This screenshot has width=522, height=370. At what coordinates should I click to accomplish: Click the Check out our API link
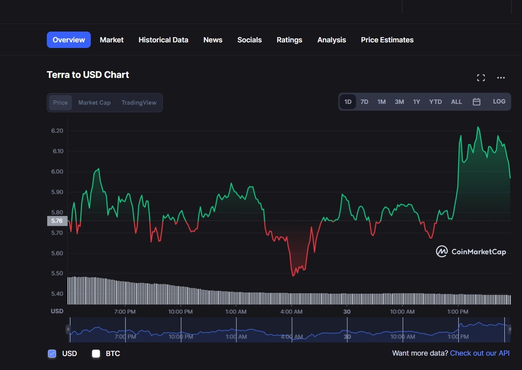click(480, 353)
